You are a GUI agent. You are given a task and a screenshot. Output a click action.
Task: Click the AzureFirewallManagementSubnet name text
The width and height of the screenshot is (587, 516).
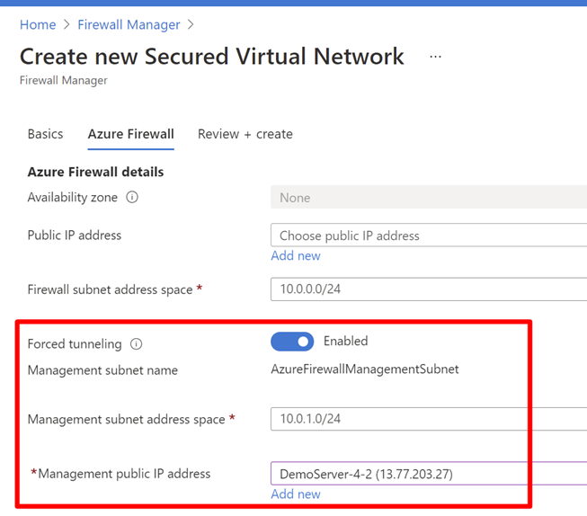(365, 369)
